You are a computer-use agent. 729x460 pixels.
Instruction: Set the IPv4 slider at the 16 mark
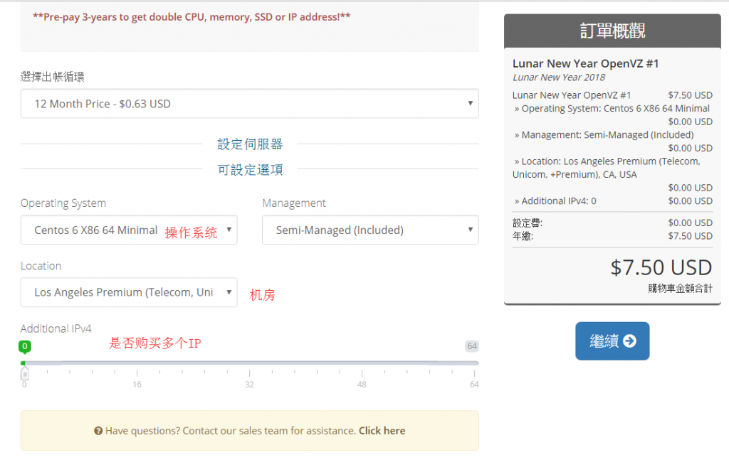[137, 363]
